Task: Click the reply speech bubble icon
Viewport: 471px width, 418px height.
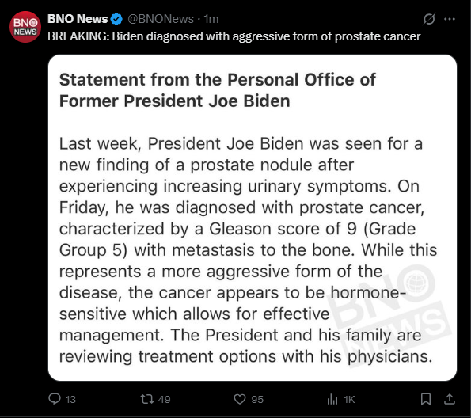Action: tap(55, 399)
